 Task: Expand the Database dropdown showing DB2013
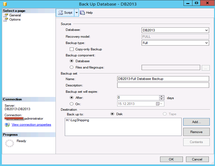206,30
